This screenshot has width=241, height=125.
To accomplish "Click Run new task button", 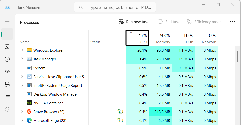I will (x=134, y=22).
